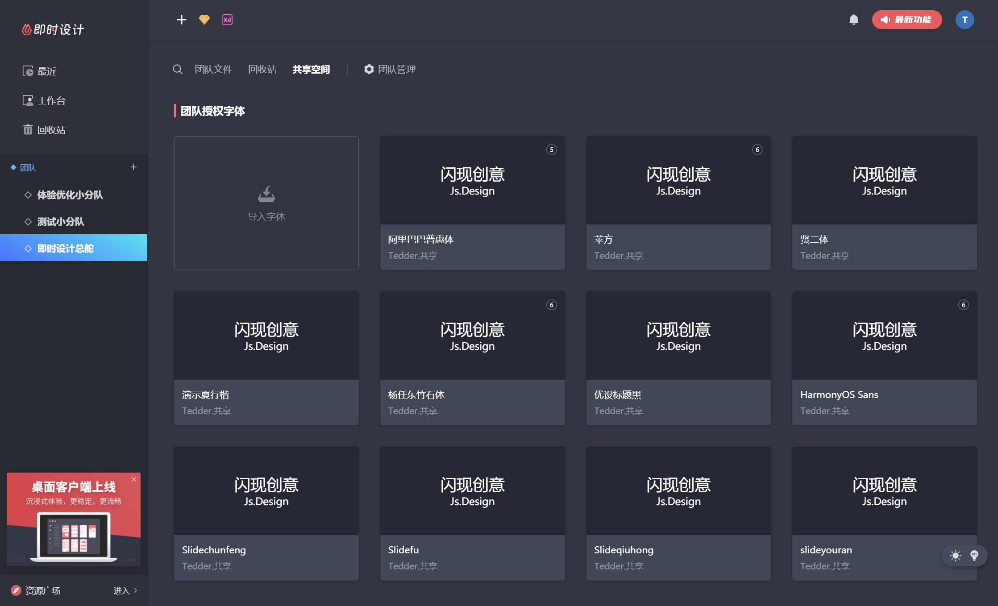Open user avatar T menu

pyautogui.click(x=965, y=20)
